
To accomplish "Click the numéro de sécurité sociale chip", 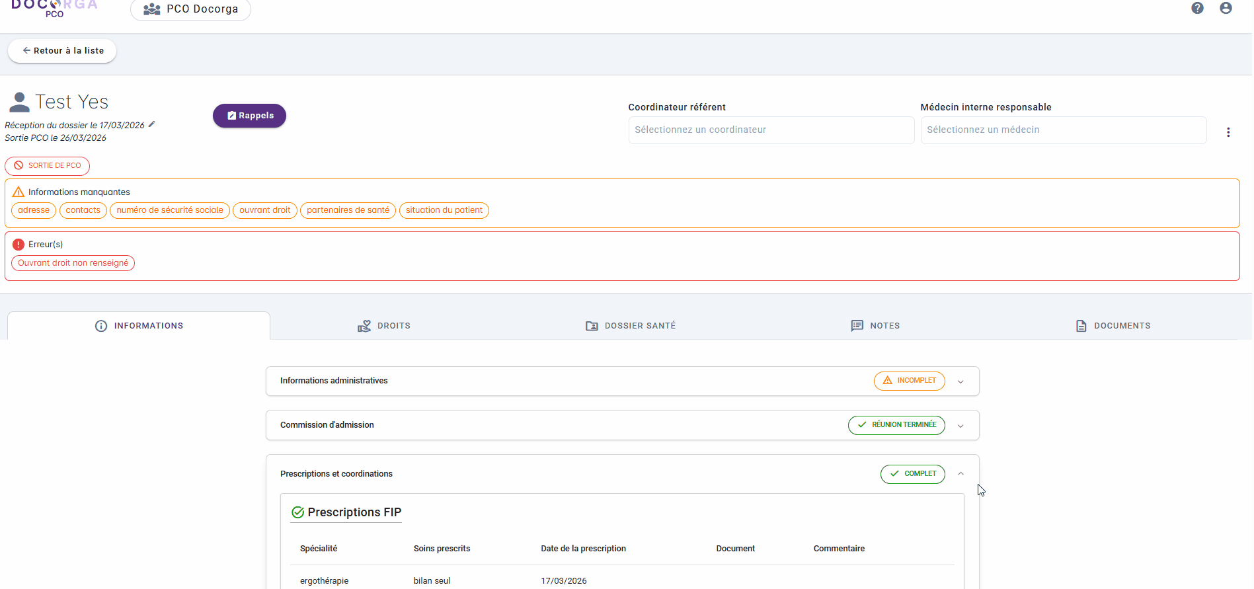I will point(170,210).
